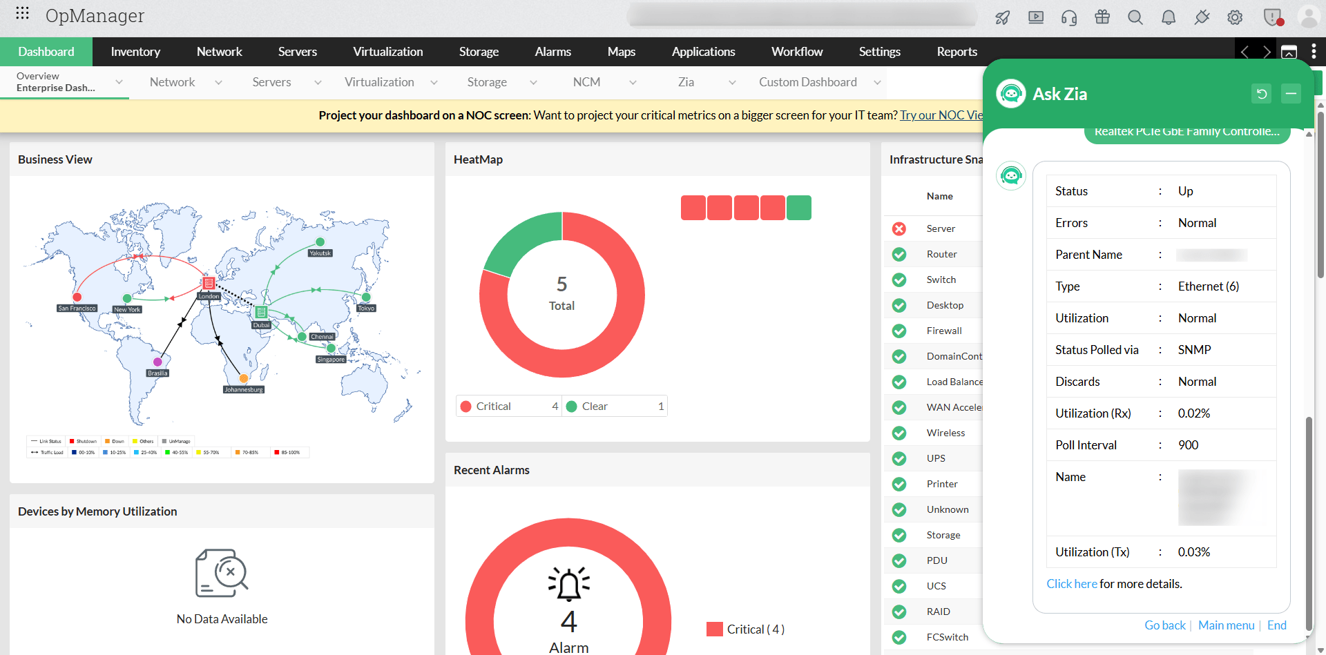The height and width of the screenshot is (655, 1326).
Task: Click the 'Click here' details link in Zia
Action: 1072,584
